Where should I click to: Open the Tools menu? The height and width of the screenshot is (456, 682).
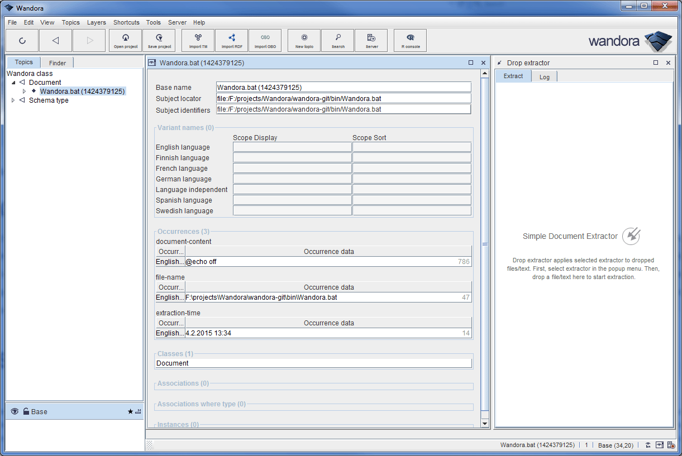153,22
